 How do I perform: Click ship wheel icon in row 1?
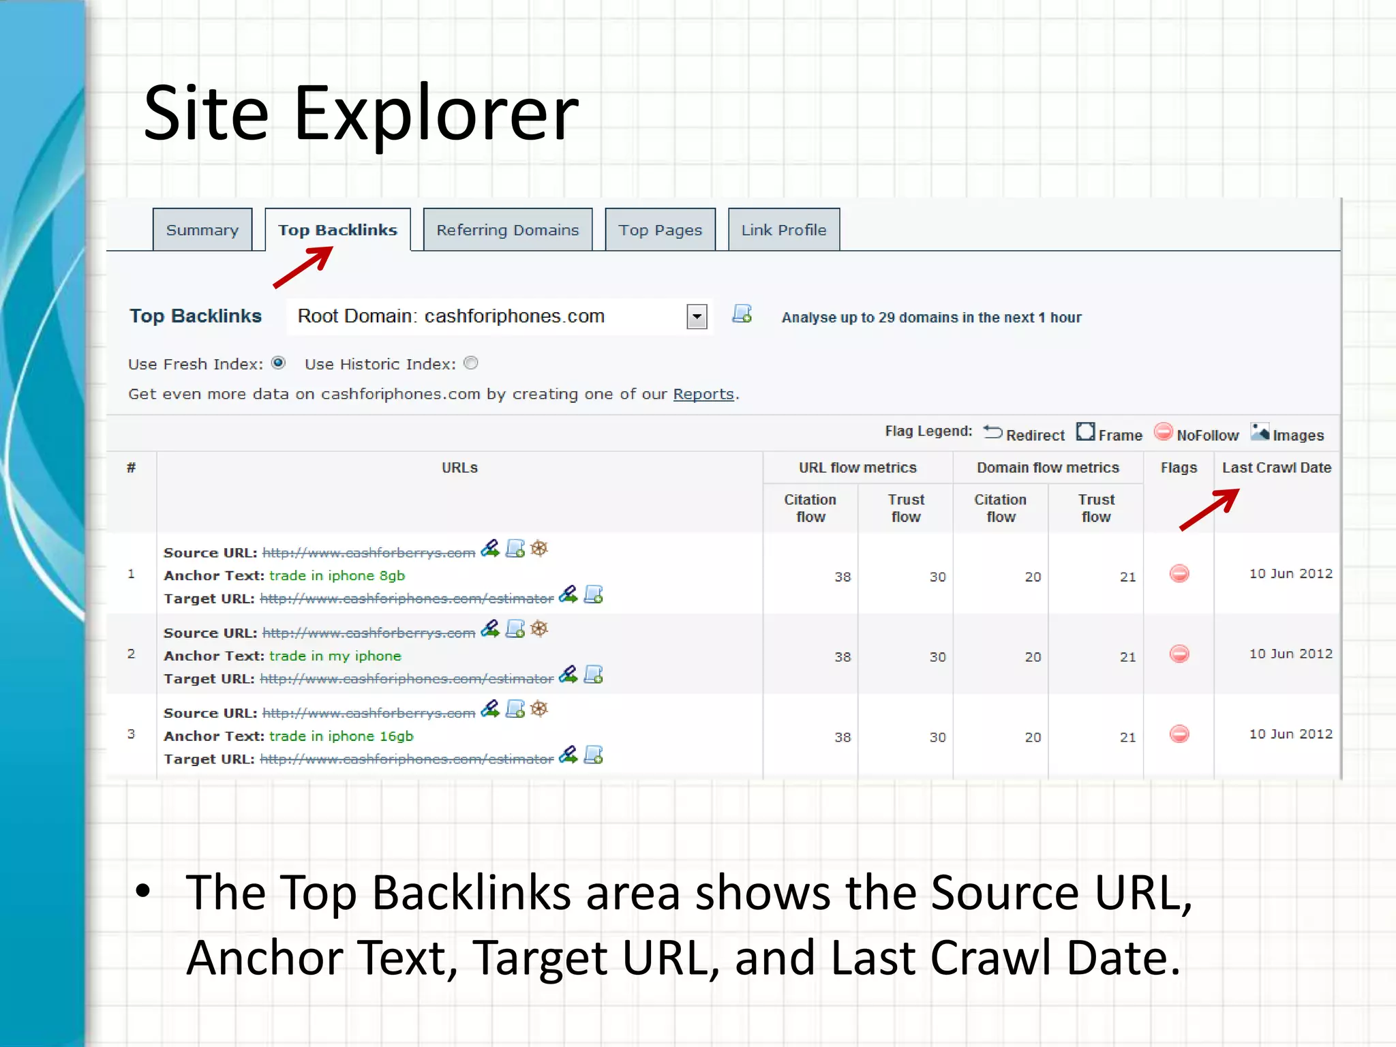coord(539,548)
